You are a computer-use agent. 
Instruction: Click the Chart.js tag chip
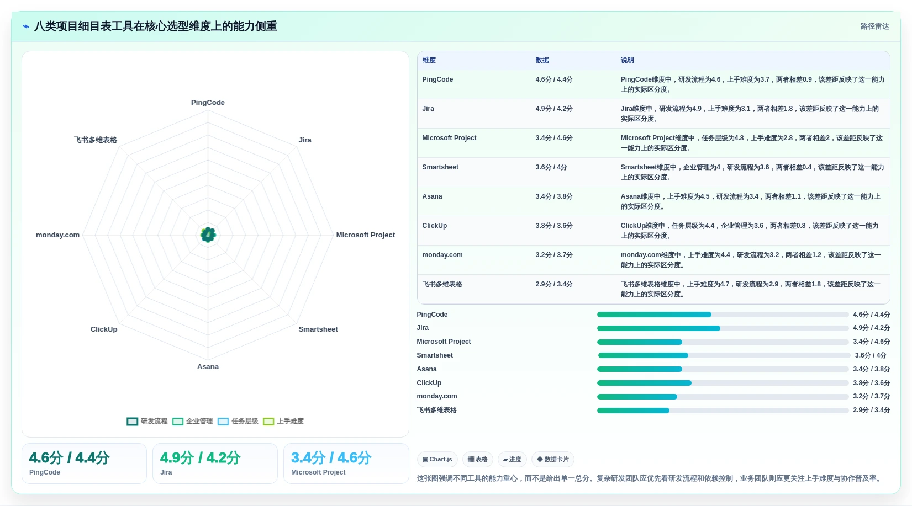click(437, 459)
